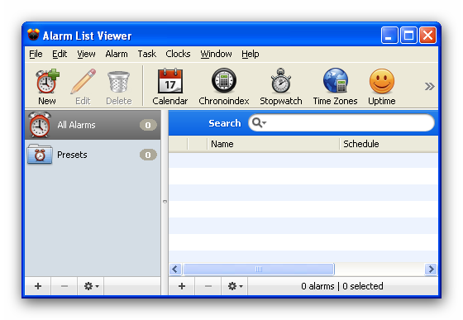The image size is (463, 320).
Task: Click the horizontal scrollbar thumb
Action: pos(258,270)
